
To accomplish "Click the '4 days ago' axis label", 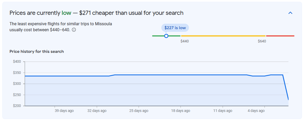I will 256,111.
